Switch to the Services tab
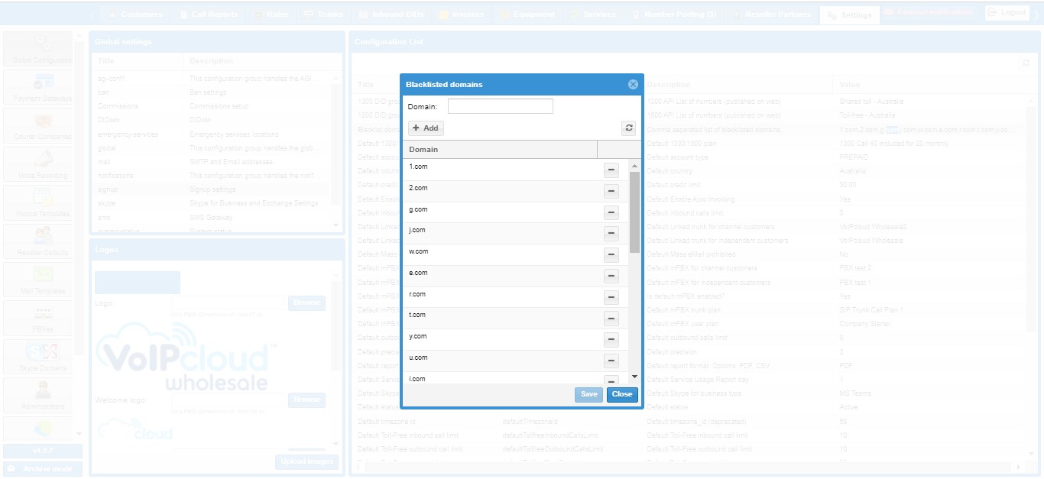The height and width of the screenshot is (479, 1044). coord(593,15)
